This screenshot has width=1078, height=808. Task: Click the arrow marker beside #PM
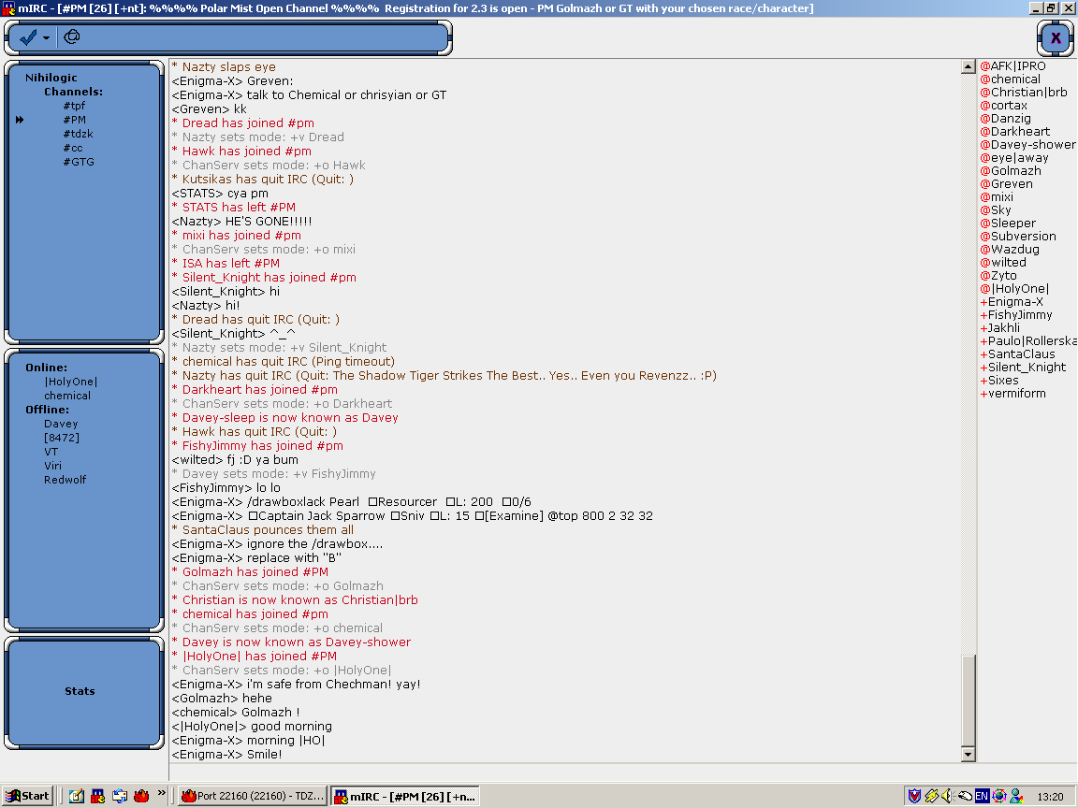point(20,120)
